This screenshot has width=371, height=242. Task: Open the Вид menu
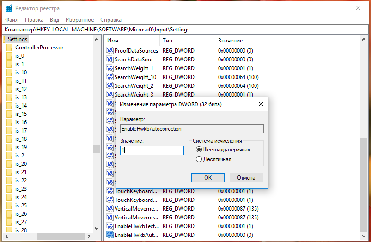click(55, 20)
